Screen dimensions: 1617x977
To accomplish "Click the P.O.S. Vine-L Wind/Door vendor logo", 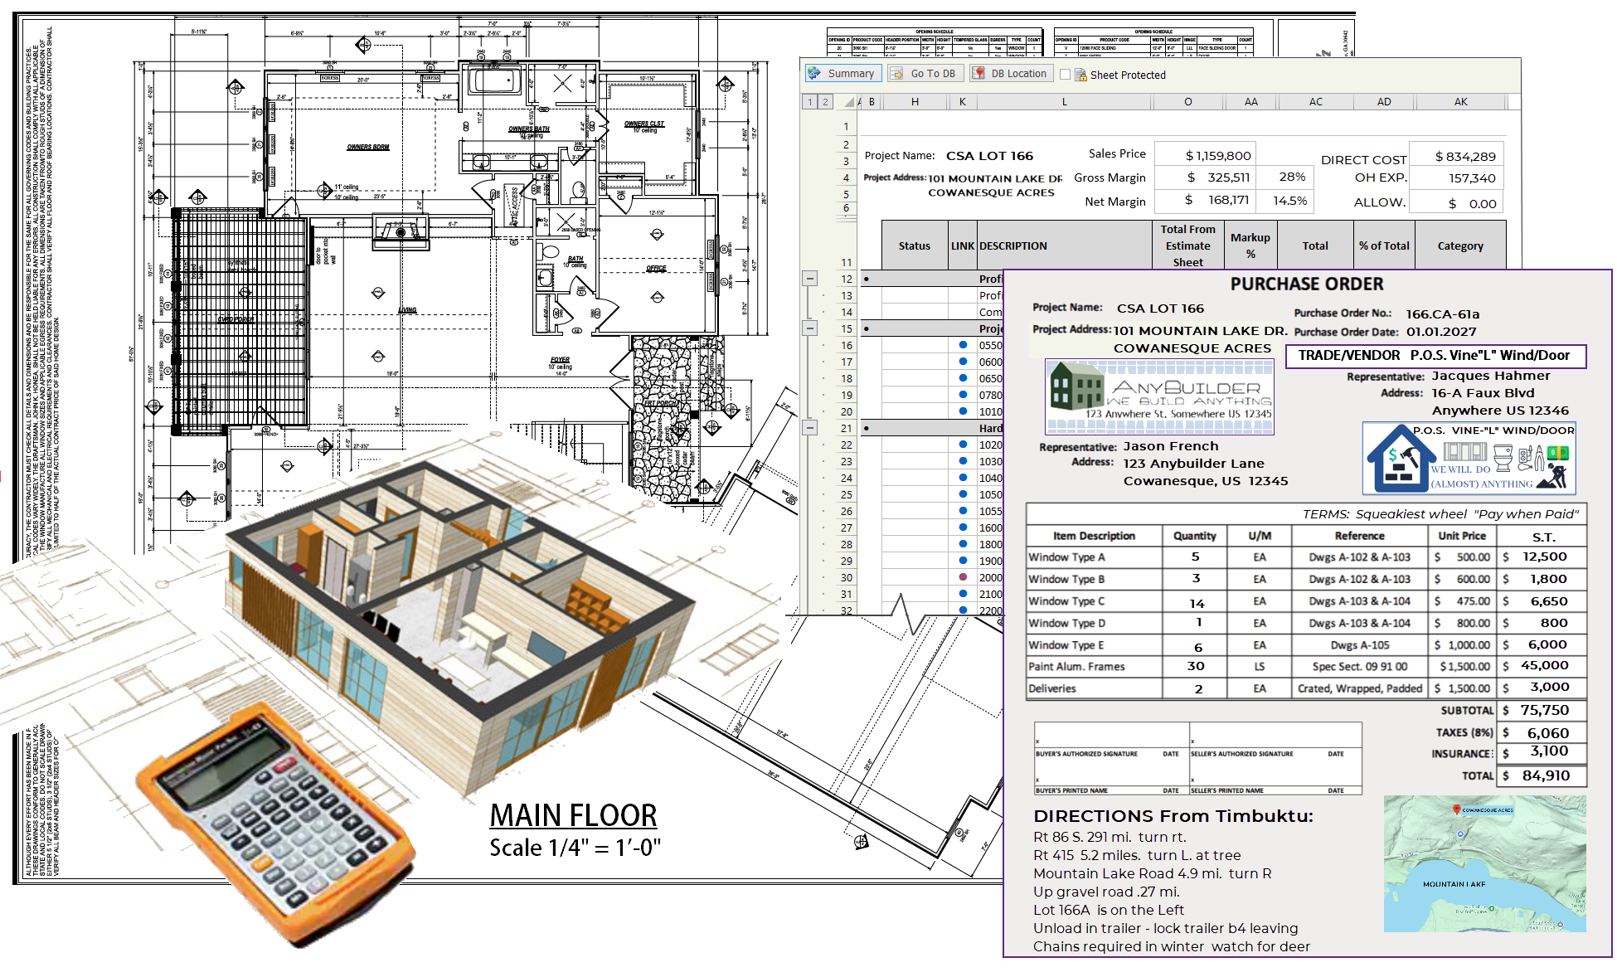I will 1469,458.
